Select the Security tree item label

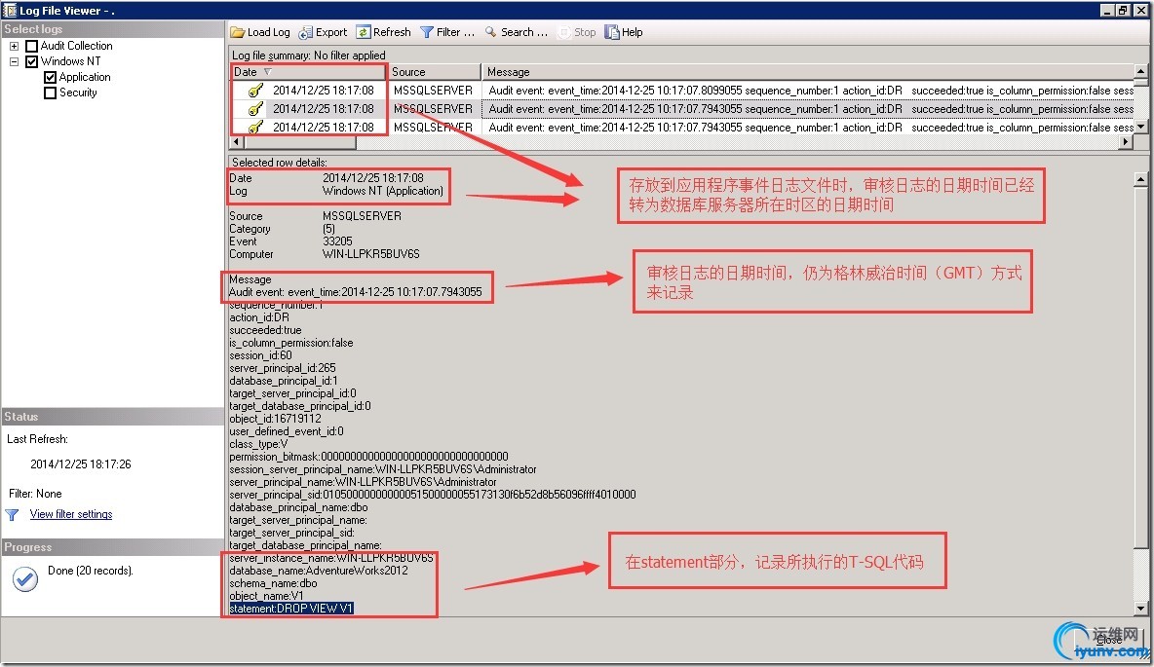[x=78, y=93]
